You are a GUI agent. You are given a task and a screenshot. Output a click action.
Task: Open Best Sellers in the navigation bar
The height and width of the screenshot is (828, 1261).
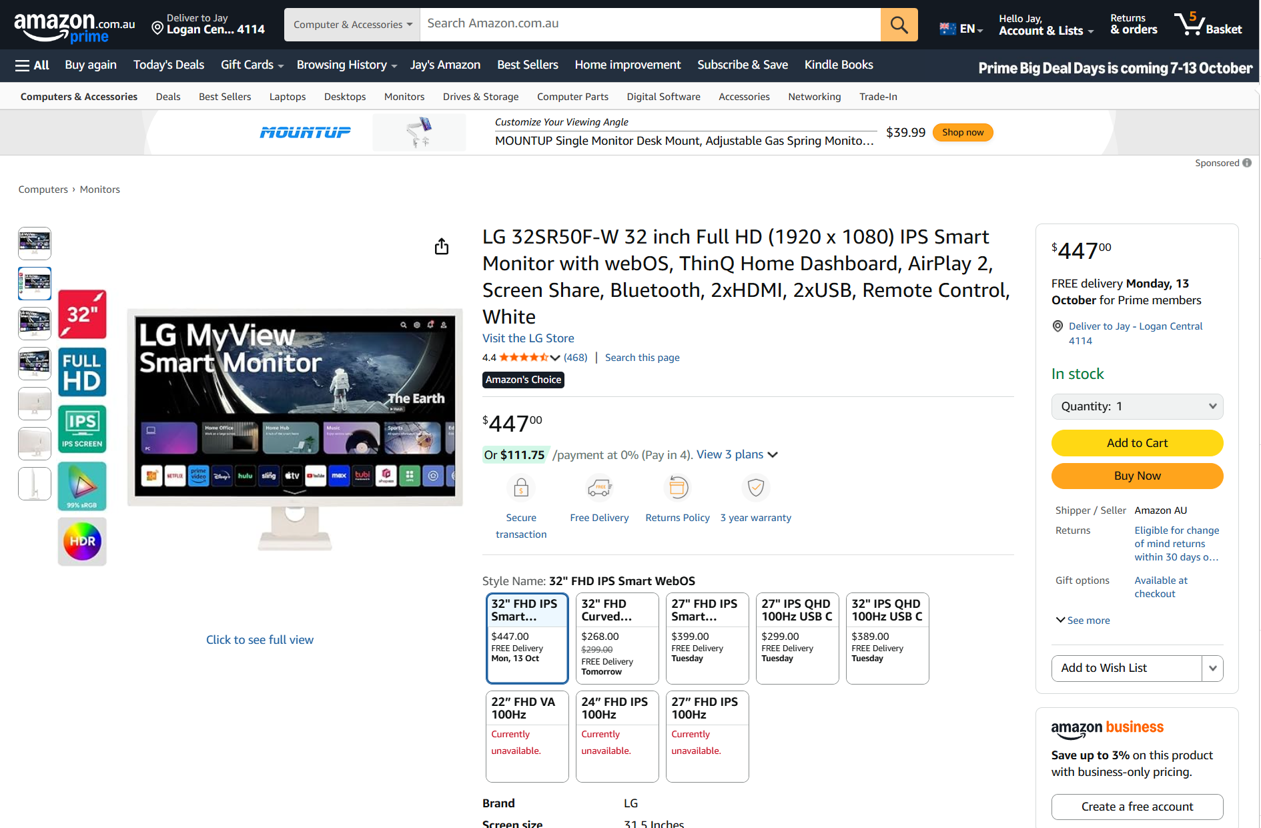pyautogui.click(x=527, y=65)
